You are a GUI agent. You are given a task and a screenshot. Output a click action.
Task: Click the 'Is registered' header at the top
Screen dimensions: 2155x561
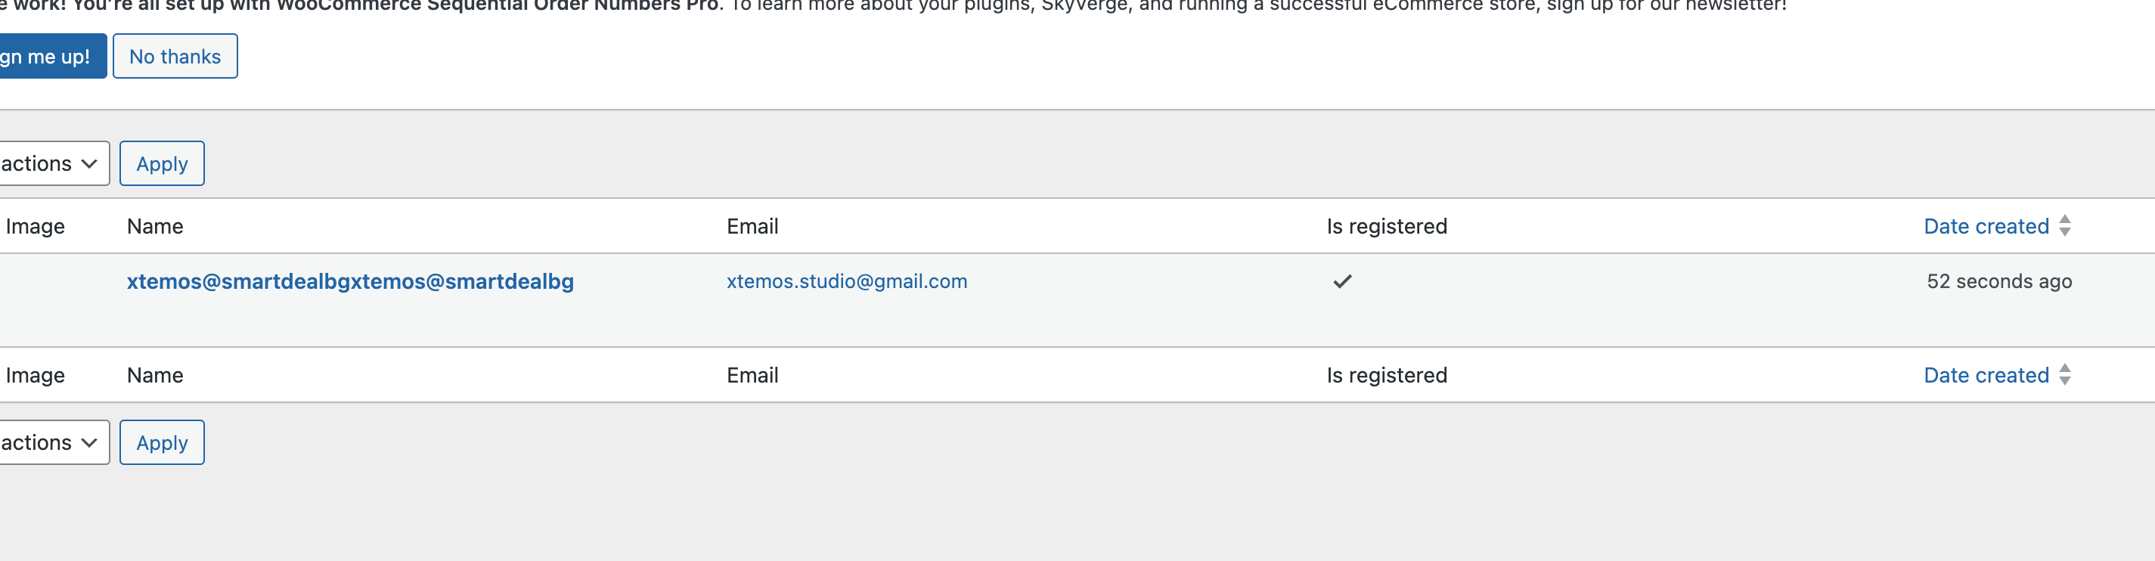1386,227
